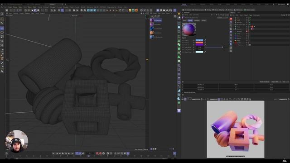Pick Color 2 with its eyedropper
The height and width of the screenshot is (163, 290).
(x=205, y=42)
